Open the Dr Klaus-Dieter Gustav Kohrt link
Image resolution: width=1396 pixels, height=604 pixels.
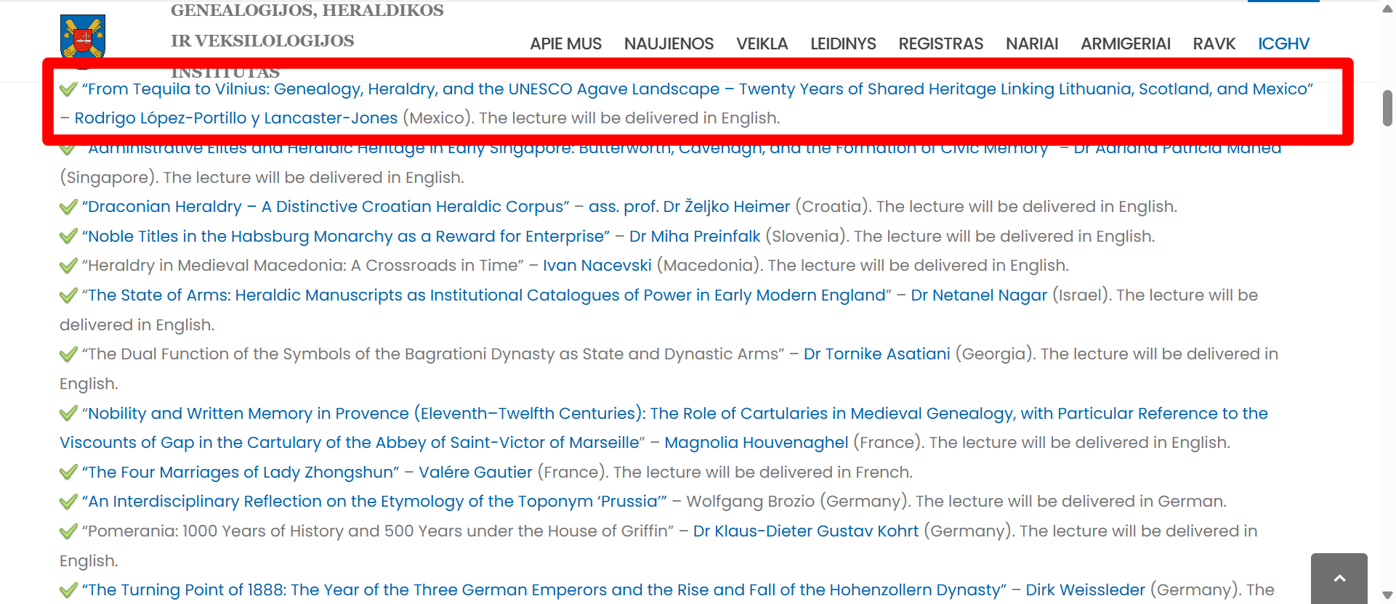[x=806, y=531]
